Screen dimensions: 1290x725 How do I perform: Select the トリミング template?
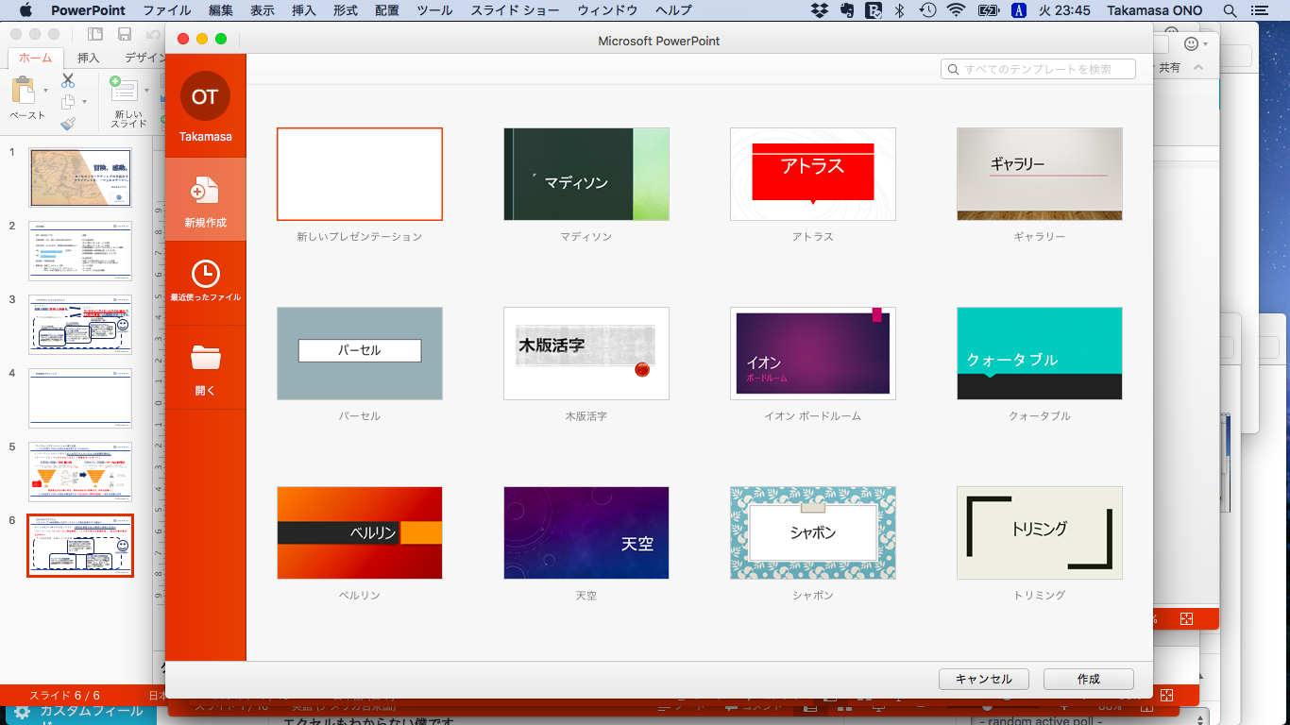coord(1040,532)
